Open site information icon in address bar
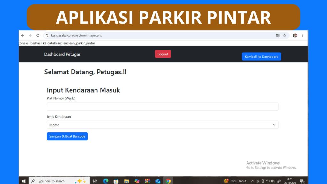The image size is (327, 184). 47,35
